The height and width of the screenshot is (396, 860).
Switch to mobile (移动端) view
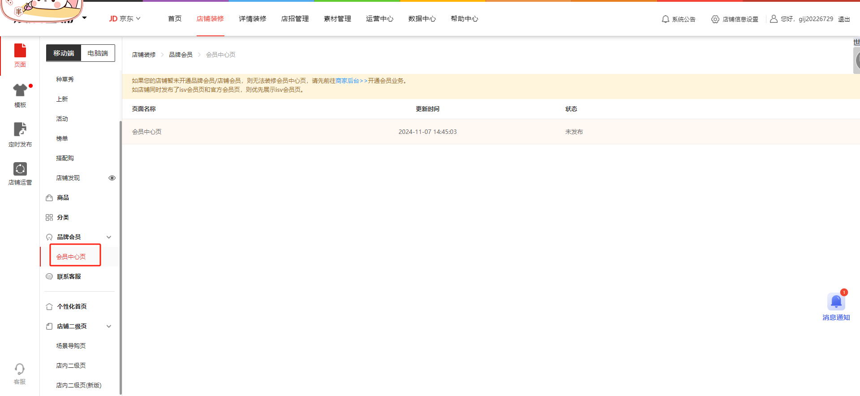coord(64,53)
